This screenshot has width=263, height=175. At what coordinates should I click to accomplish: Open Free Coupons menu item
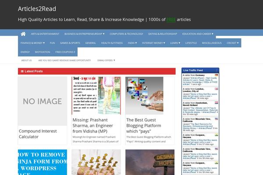[x=65, y=52]
